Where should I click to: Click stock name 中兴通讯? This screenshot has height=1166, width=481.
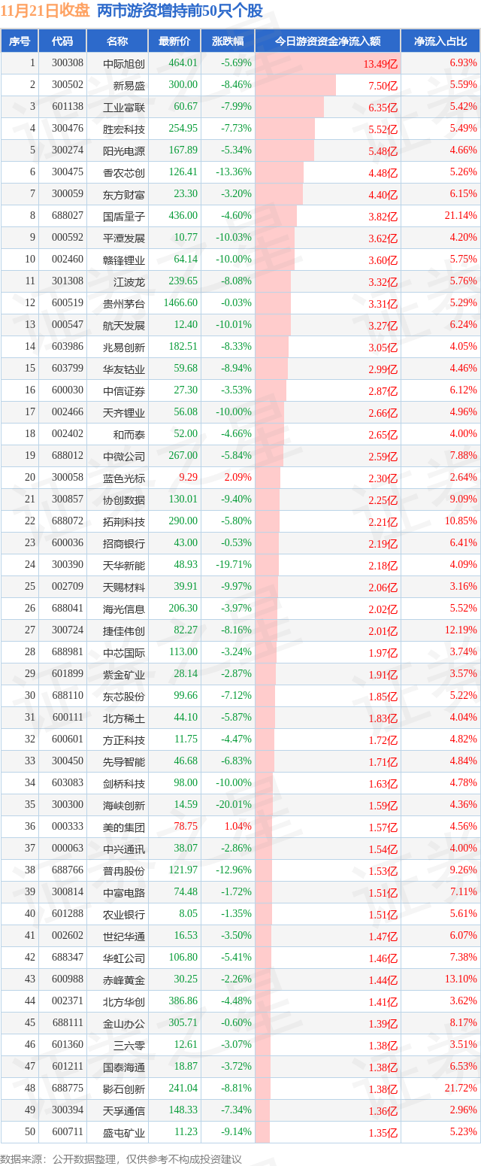tap(124, 849)
